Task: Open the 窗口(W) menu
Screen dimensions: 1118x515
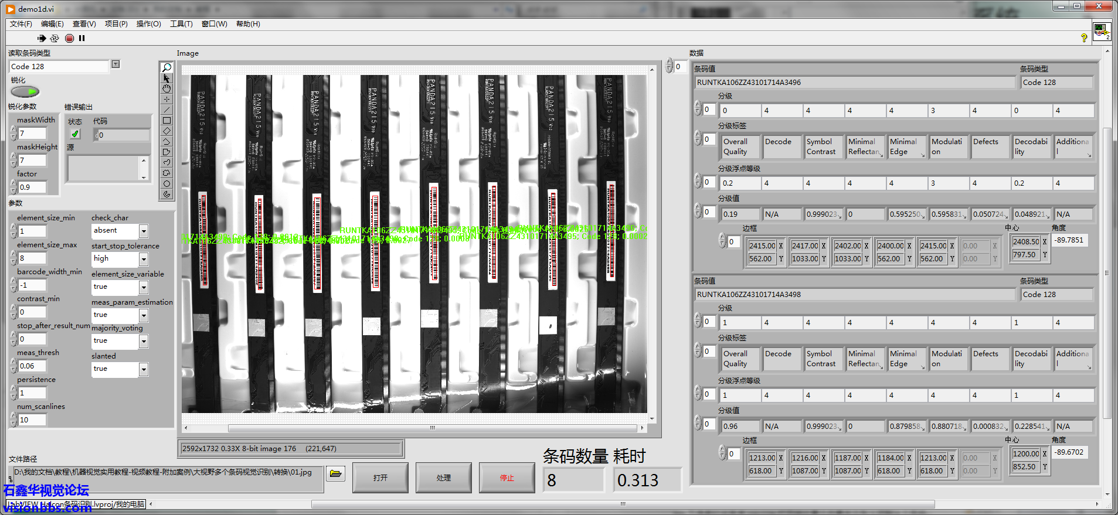Action: 214,24
